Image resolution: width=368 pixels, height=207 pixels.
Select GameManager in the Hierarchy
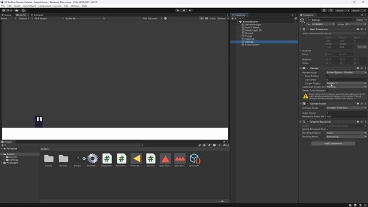pos(253,25)
